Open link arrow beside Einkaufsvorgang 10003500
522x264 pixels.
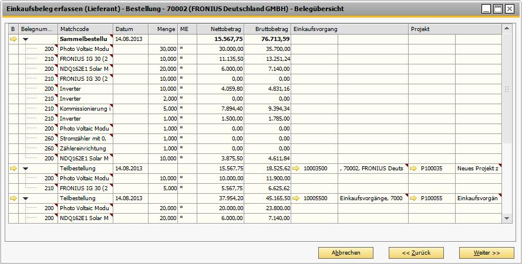coord(296,168)
